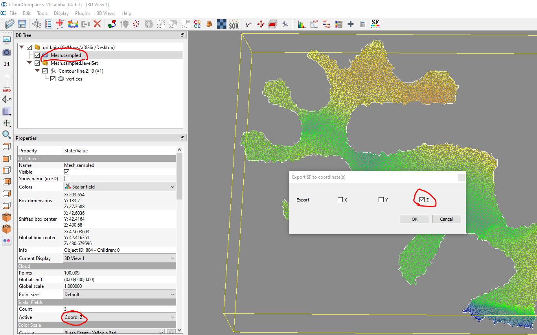The width and height of the screenshot is (537, 335).
Task: Collapse the Mesh.sampled.levelSet tree node
Action: point(29,63)
